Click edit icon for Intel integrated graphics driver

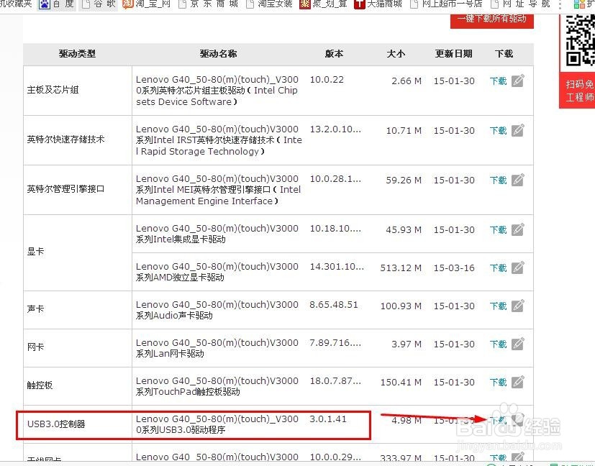pos(517,229)
